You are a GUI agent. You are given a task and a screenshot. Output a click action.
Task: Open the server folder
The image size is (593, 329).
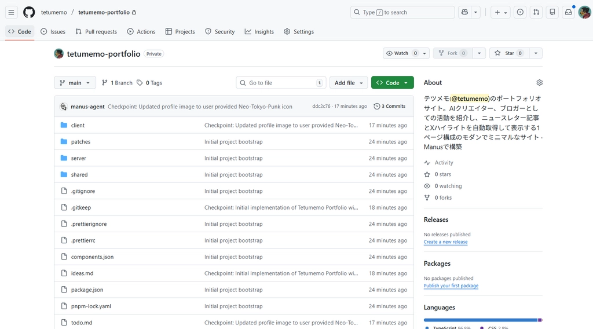78,158
